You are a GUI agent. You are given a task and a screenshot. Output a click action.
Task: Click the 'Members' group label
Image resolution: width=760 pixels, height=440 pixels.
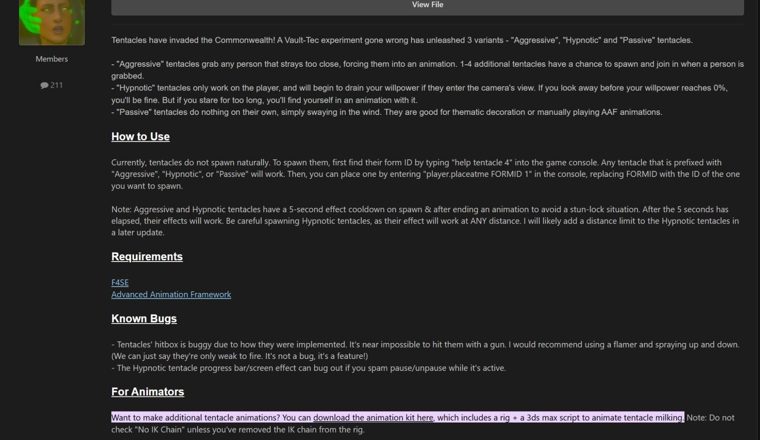[x=52, y=59]
